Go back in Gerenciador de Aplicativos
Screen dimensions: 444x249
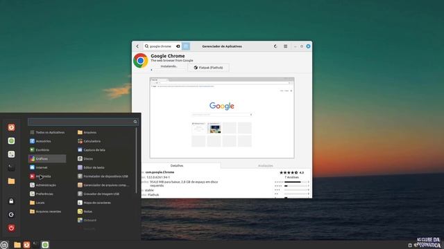pyautogui.click(x=137, y=46)
